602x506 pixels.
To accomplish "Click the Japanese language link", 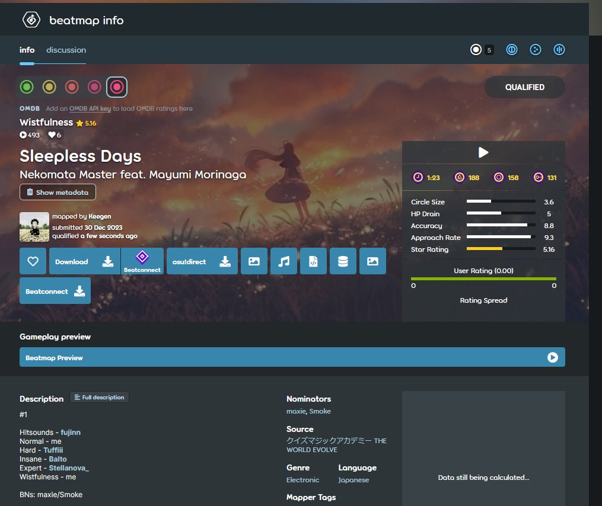I will [353, 480].
